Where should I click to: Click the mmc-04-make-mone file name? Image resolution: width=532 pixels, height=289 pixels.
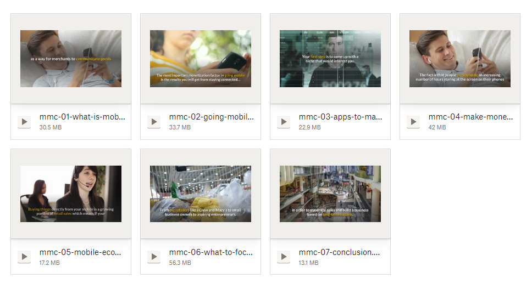click(x=470, y=117)
